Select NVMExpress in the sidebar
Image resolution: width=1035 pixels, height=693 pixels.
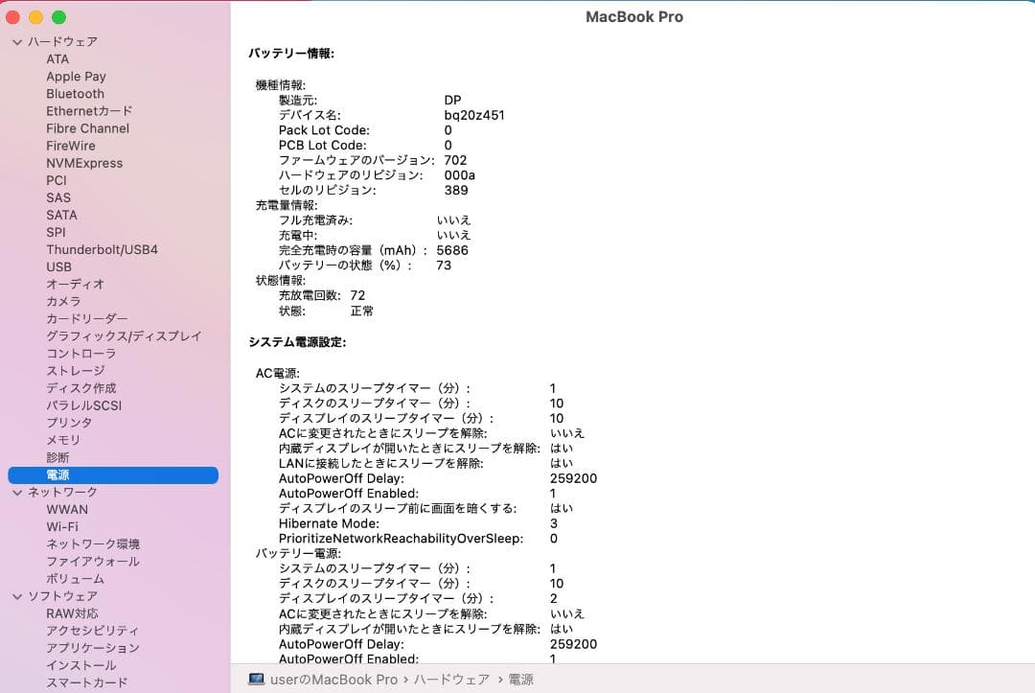pos(84,163)
